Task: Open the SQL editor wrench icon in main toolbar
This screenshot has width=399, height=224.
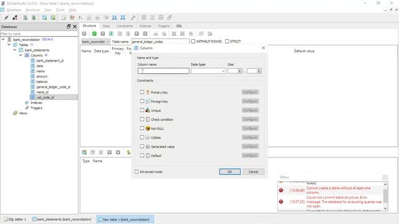Action: (133, 17)
